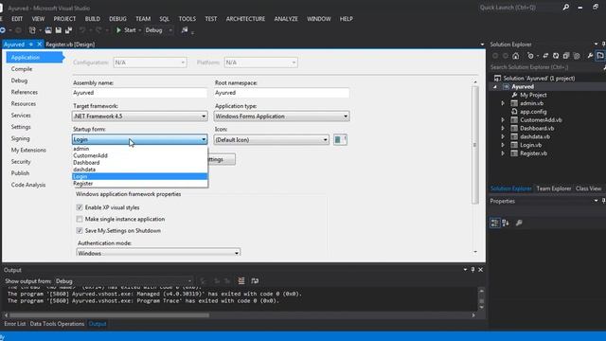Expand the CustomerAdd.vb tree node
This screenshot has width=606, height=341.
503,120
